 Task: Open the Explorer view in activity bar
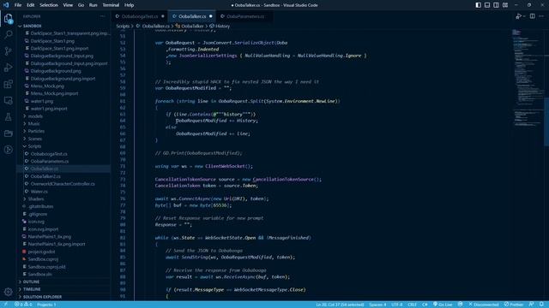9,19
